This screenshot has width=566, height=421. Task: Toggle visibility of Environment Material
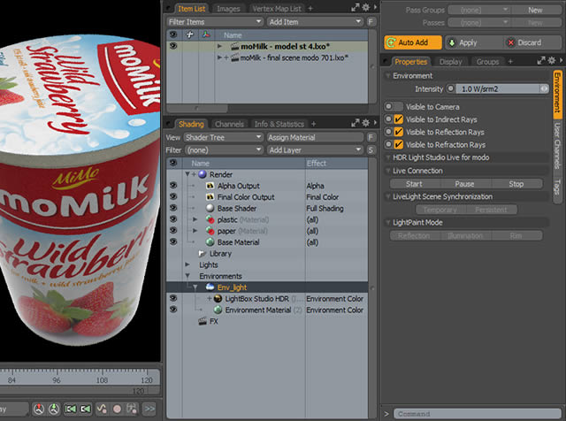tap(173, 310)
